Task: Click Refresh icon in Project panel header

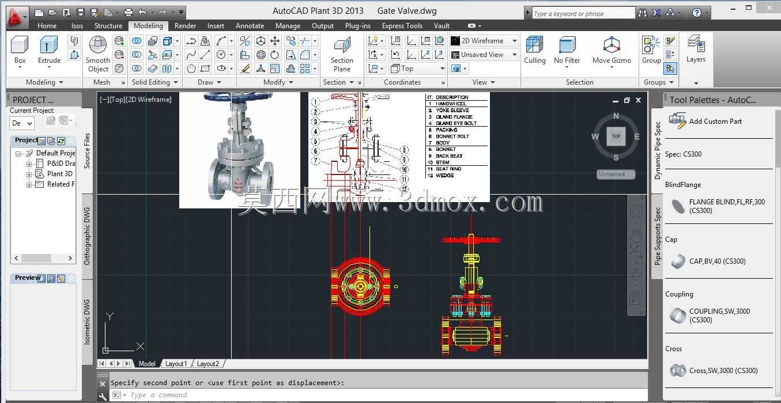Action: pyautogui.click(x=61, y=140)
